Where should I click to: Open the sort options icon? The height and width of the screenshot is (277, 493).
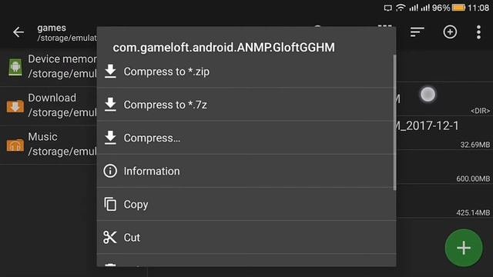pyautogui.click(x=418, y=32)
